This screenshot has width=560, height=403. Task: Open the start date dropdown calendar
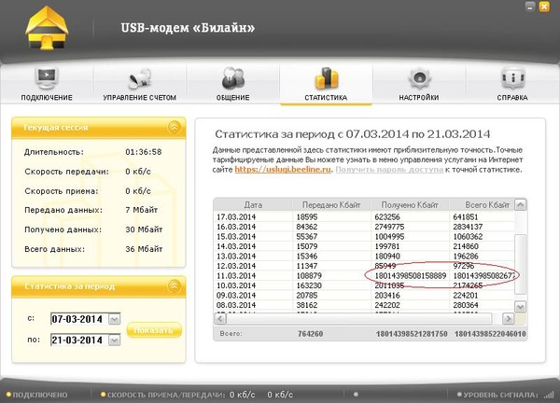tap(114, 319)
